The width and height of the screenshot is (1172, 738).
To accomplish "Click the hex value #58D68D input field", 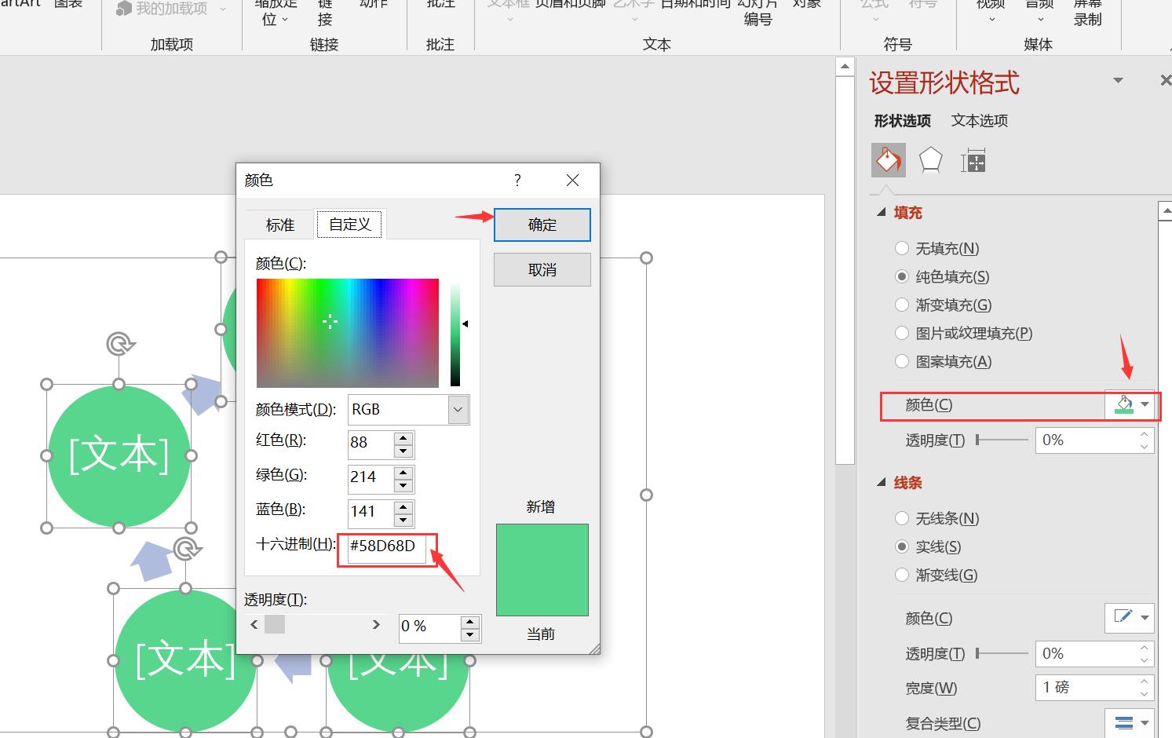I will (385, 546).
